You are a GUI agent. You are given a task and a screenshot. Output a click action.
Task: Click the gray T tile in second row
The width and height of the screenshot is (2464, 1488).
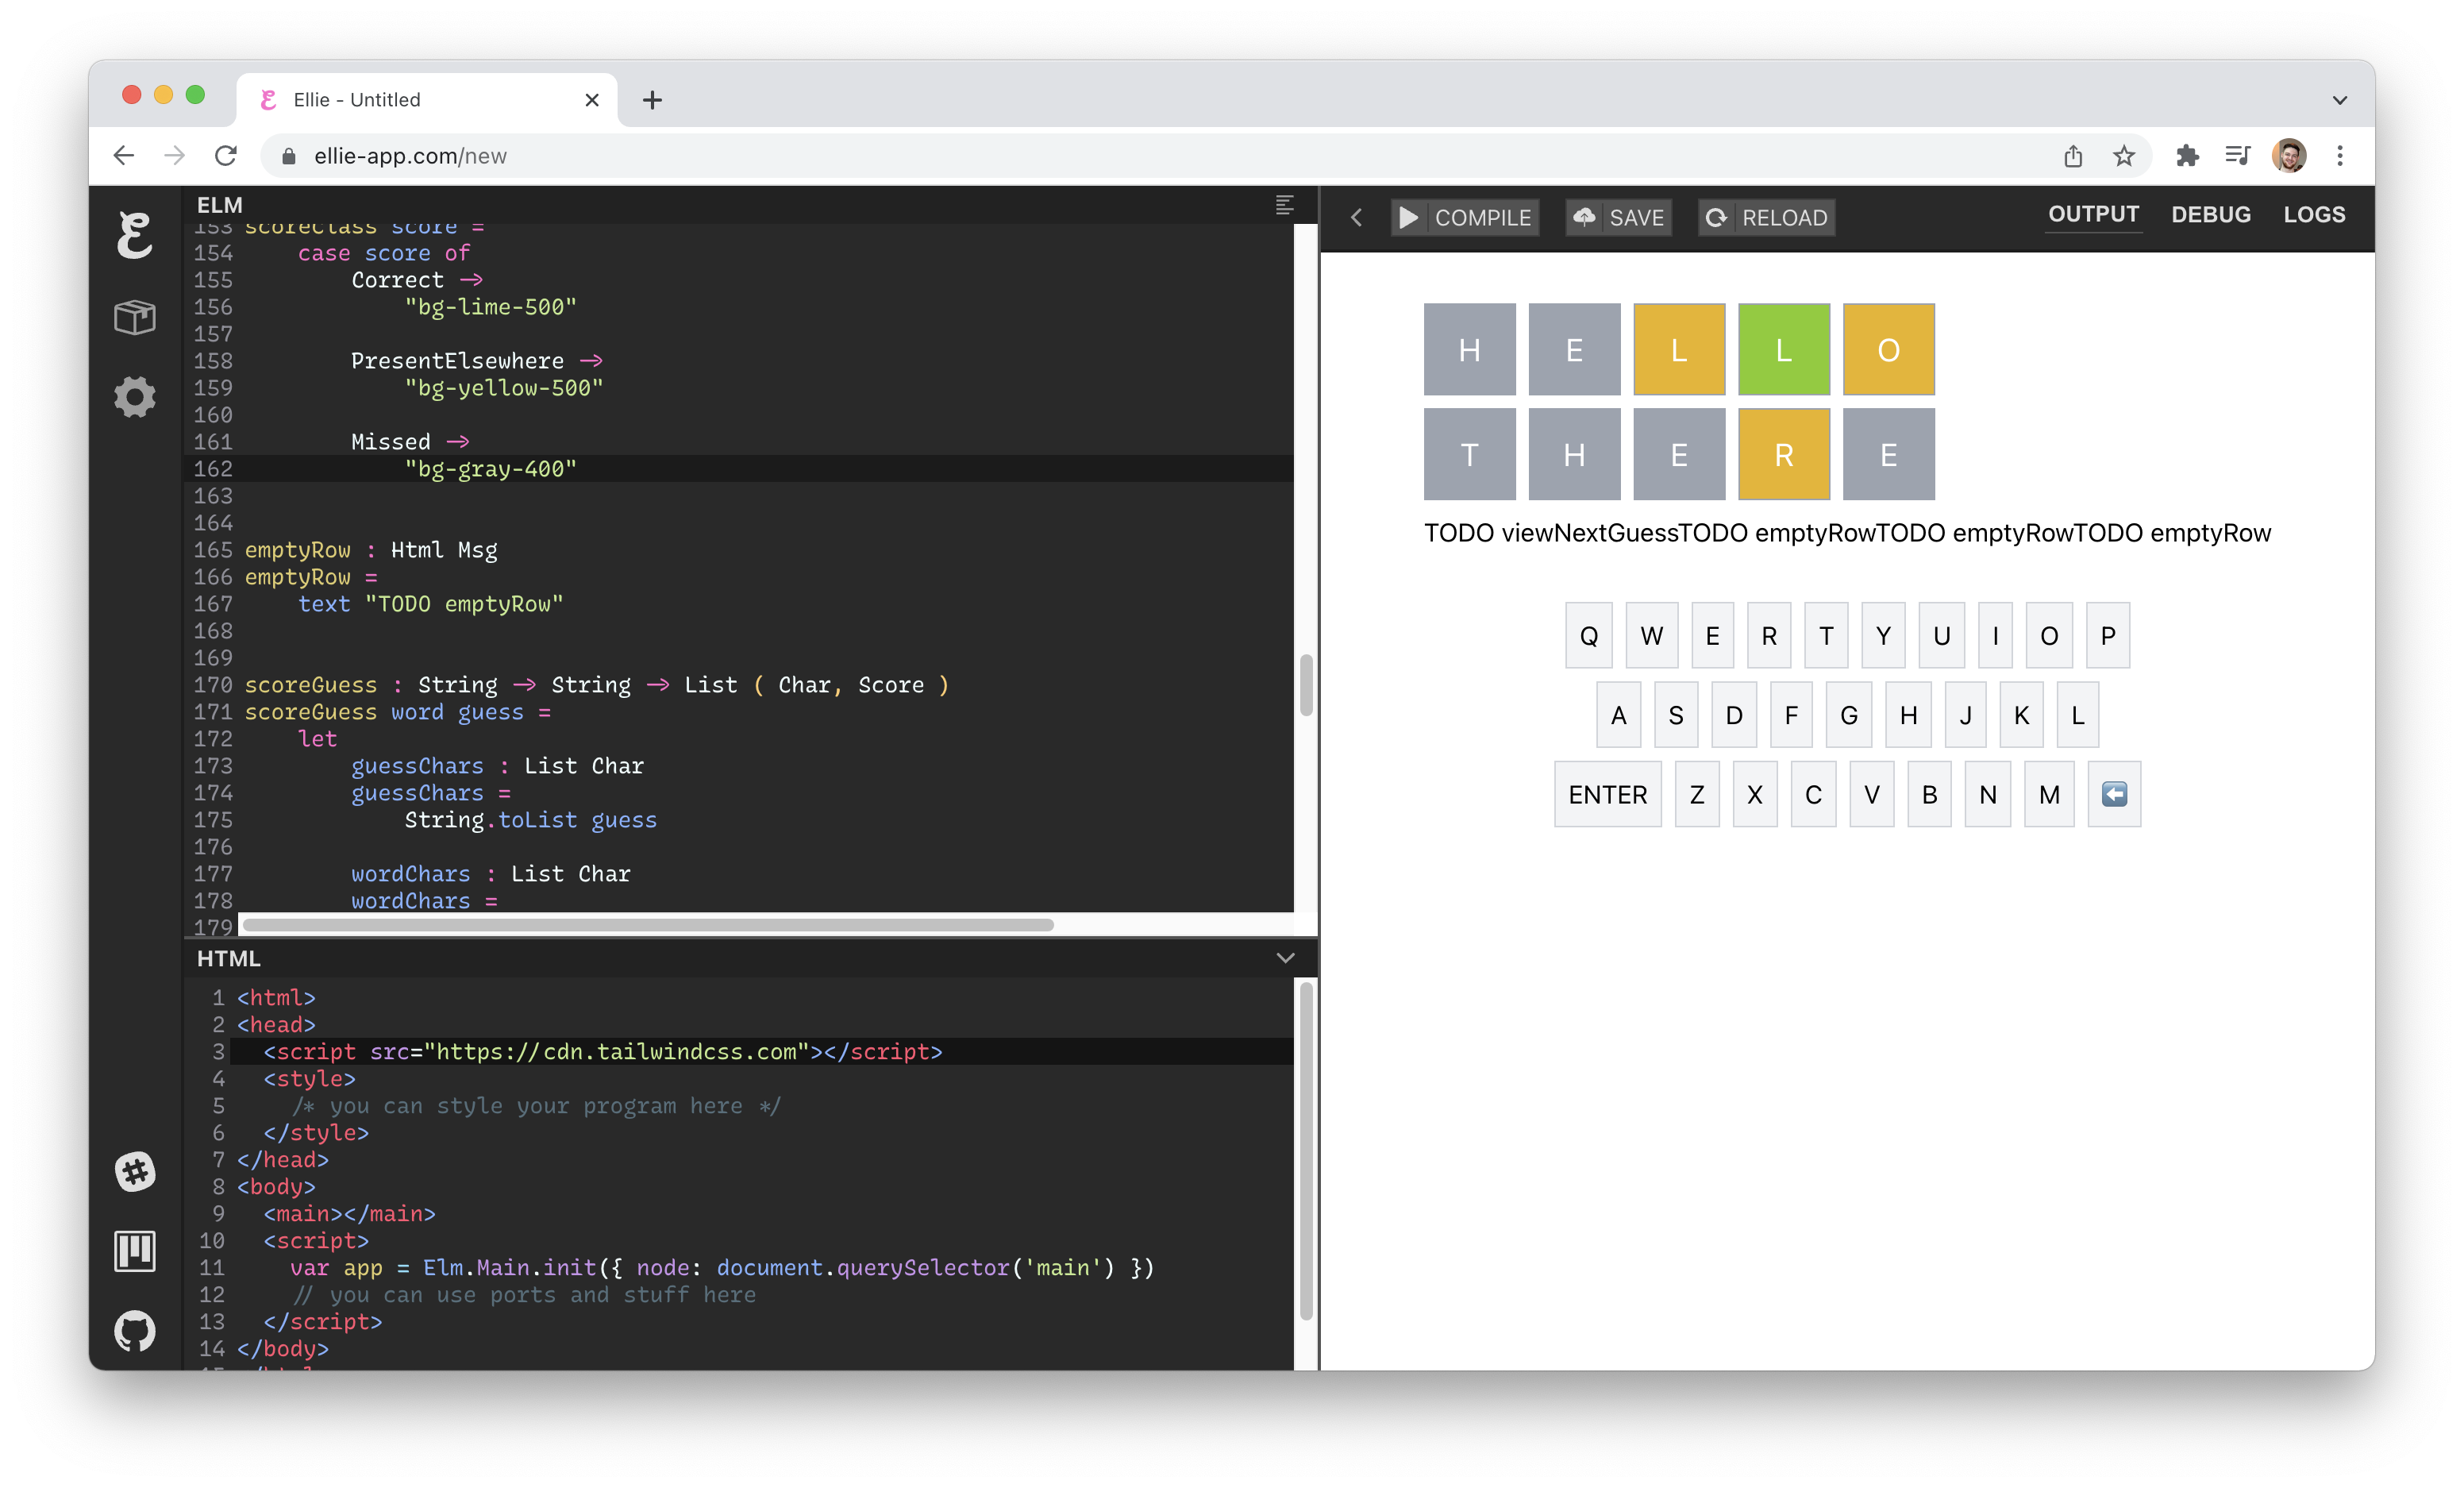point(1469,454)
